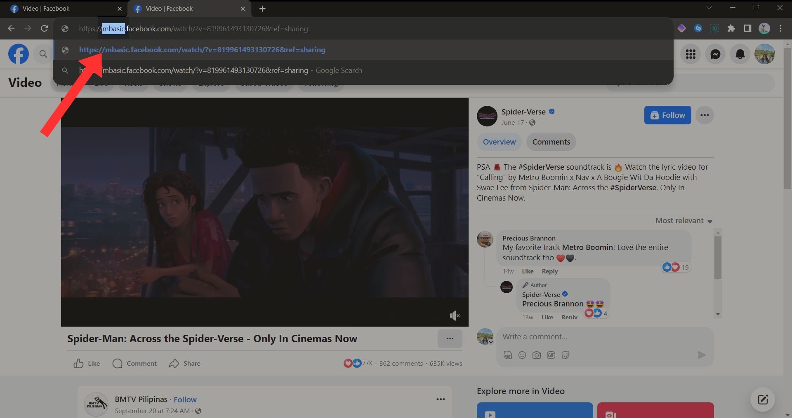Image resolution: width=792 pixels, height=418 pixels.
Task: Open the BMTV Pilipinas page avatar
Action: pos(96,404)
